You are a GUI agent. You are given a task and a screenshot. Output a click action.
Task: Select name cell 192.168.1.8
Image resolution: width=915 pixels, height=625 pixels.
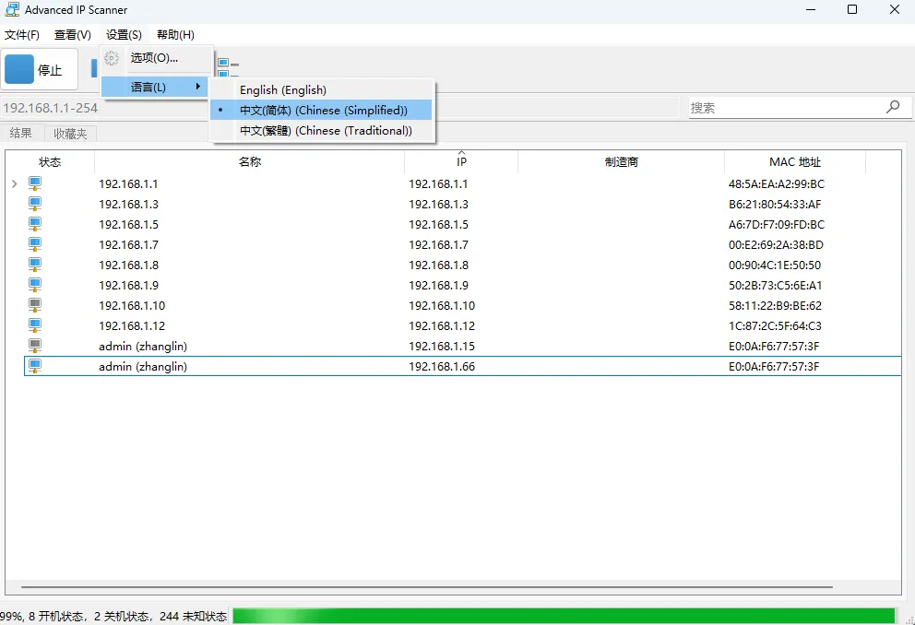128,265
